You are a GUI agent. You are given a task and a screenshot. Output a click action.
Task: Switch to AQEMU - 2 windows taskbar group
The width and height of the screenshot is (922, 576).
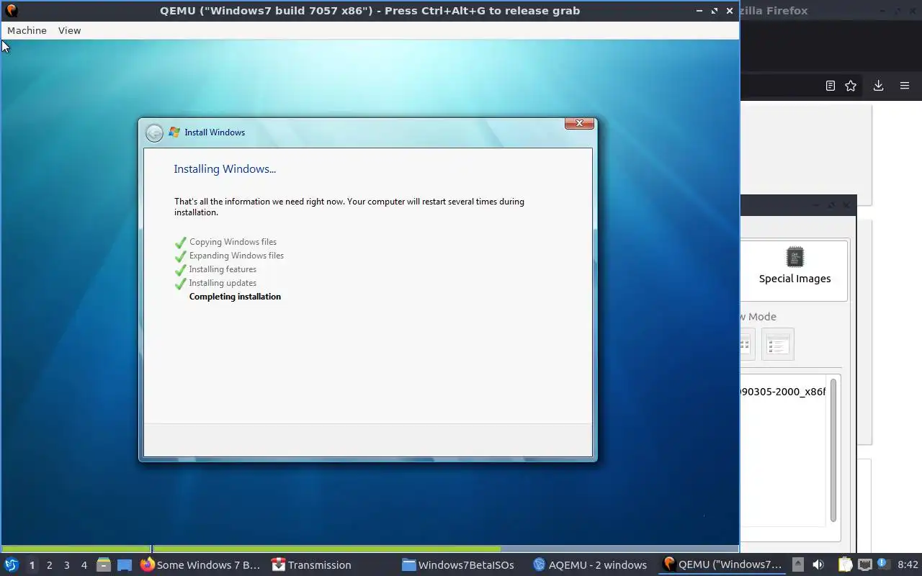pos(589,565)
